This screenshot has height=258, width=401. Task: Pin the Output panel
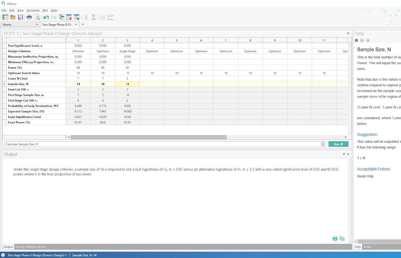[344, 154]
